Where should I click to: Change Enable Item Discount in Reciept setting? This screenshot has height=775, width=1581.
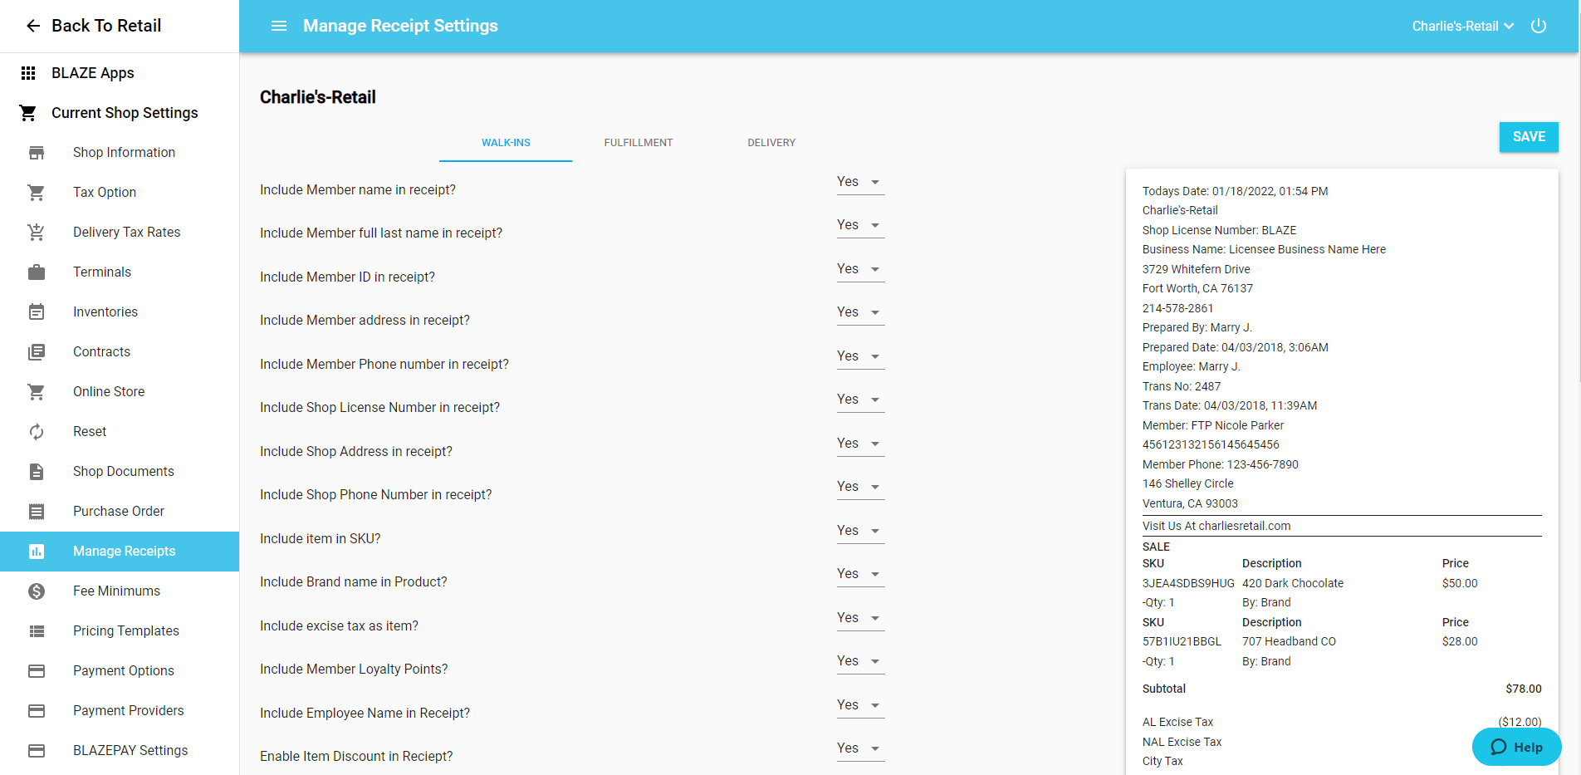coord(859,748)
